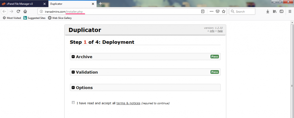Open the Duplicator help link

[x=220, y=31]
